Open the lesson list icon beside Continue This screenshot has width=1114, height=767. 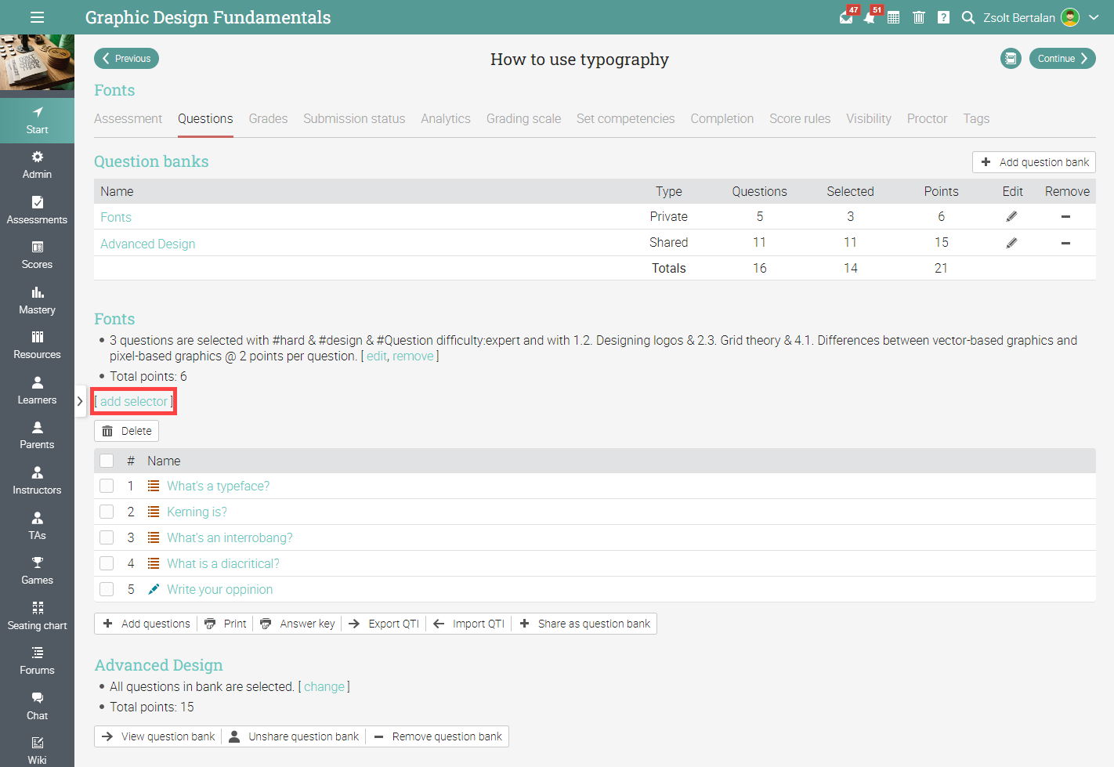pyautogui.click(x=1011, y=59)
